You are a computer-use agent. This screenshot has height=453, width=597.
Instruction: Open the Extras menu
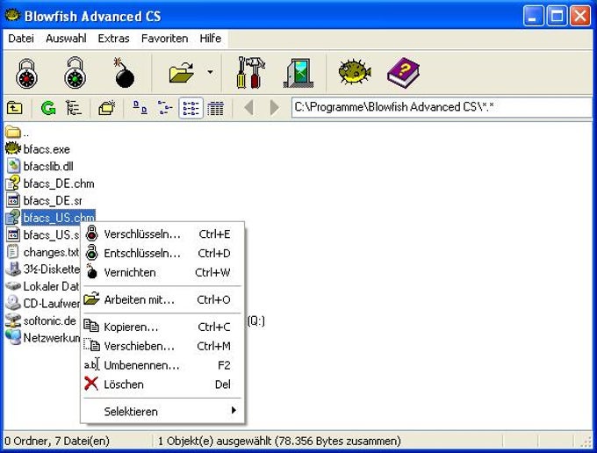113,39
